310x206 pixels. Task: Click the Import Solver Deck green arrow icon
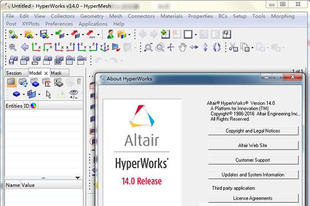click(x=60, y=35)
